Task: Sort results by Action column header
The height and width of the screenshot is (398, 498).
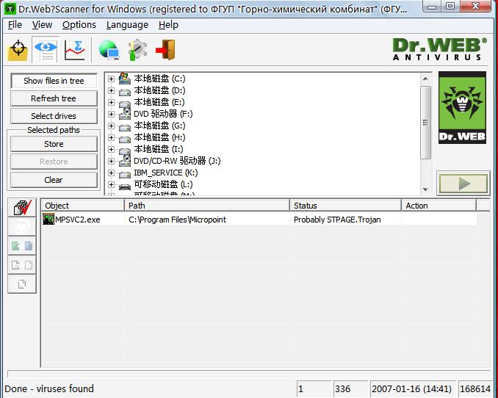Action: 439,206
